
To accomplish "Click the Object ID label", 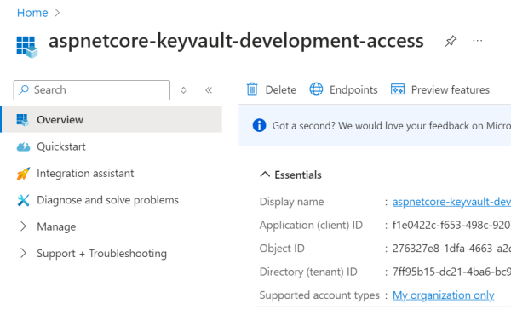I will pyautogui.click(x=282, y=249).
